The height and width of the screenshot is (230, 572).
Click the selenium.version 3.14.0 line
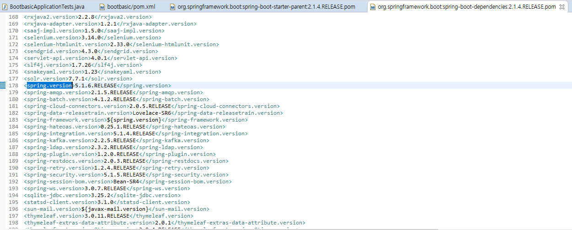92,37
